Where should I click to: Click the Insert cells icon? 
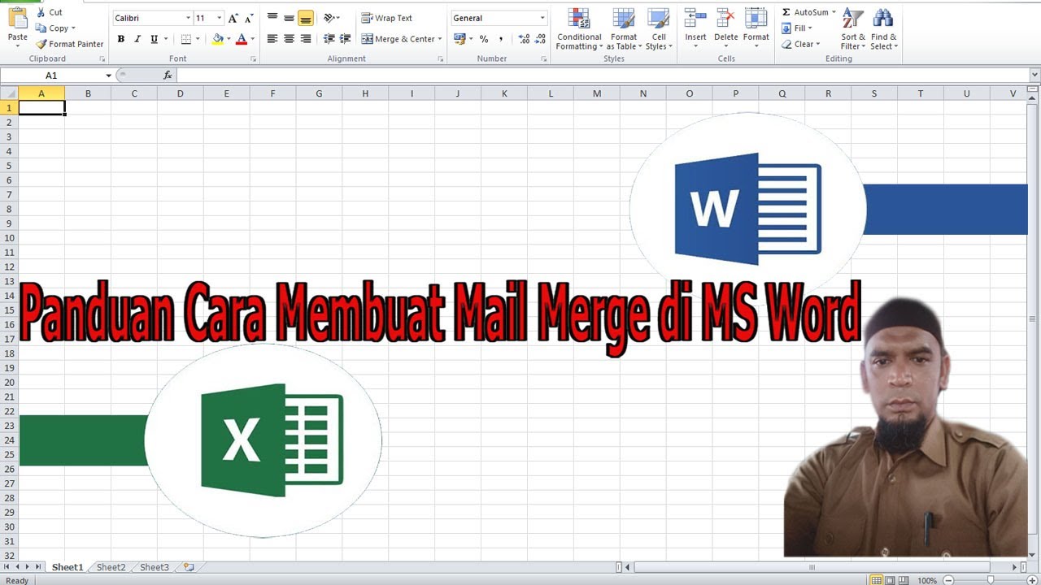point(695,18)
